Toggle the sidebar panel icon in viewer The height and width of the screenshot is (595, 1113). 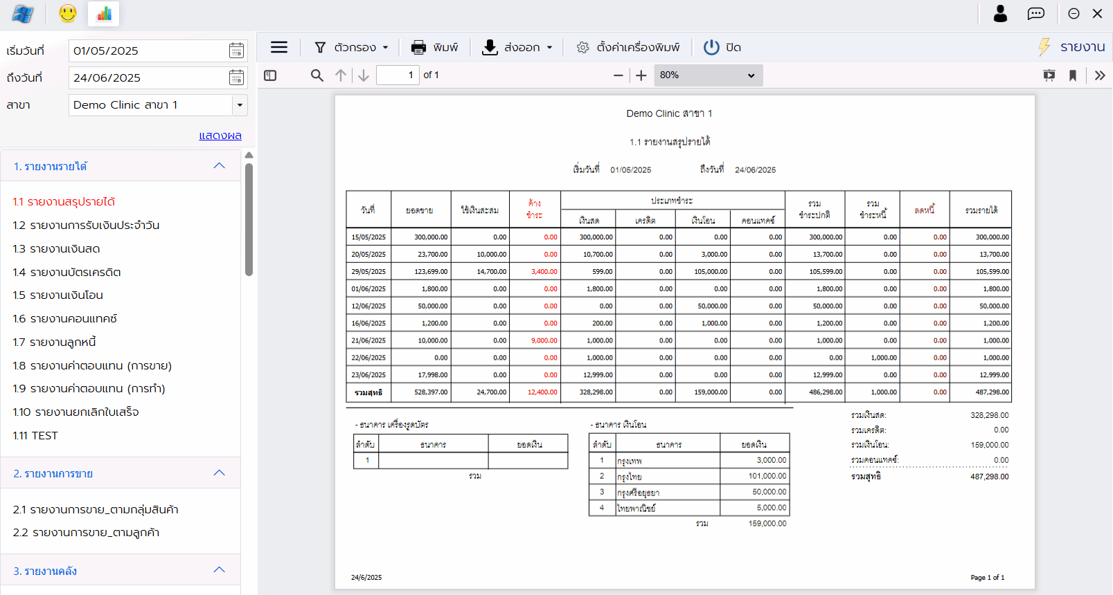[270, 75]
